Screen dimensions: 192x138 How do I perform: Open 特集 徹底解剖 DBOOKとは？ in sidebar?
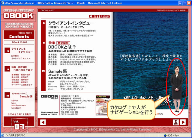(x=22, y=69)
